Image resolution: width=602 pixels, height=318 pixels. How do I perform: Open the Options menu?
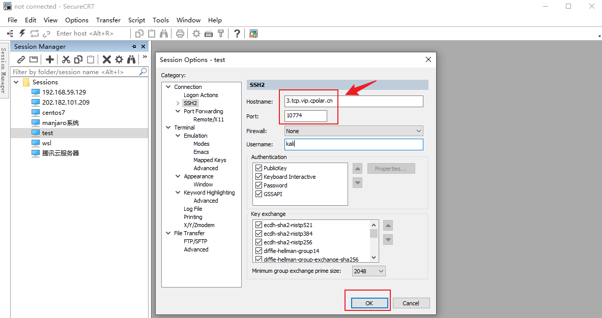(x=77, y=20)
